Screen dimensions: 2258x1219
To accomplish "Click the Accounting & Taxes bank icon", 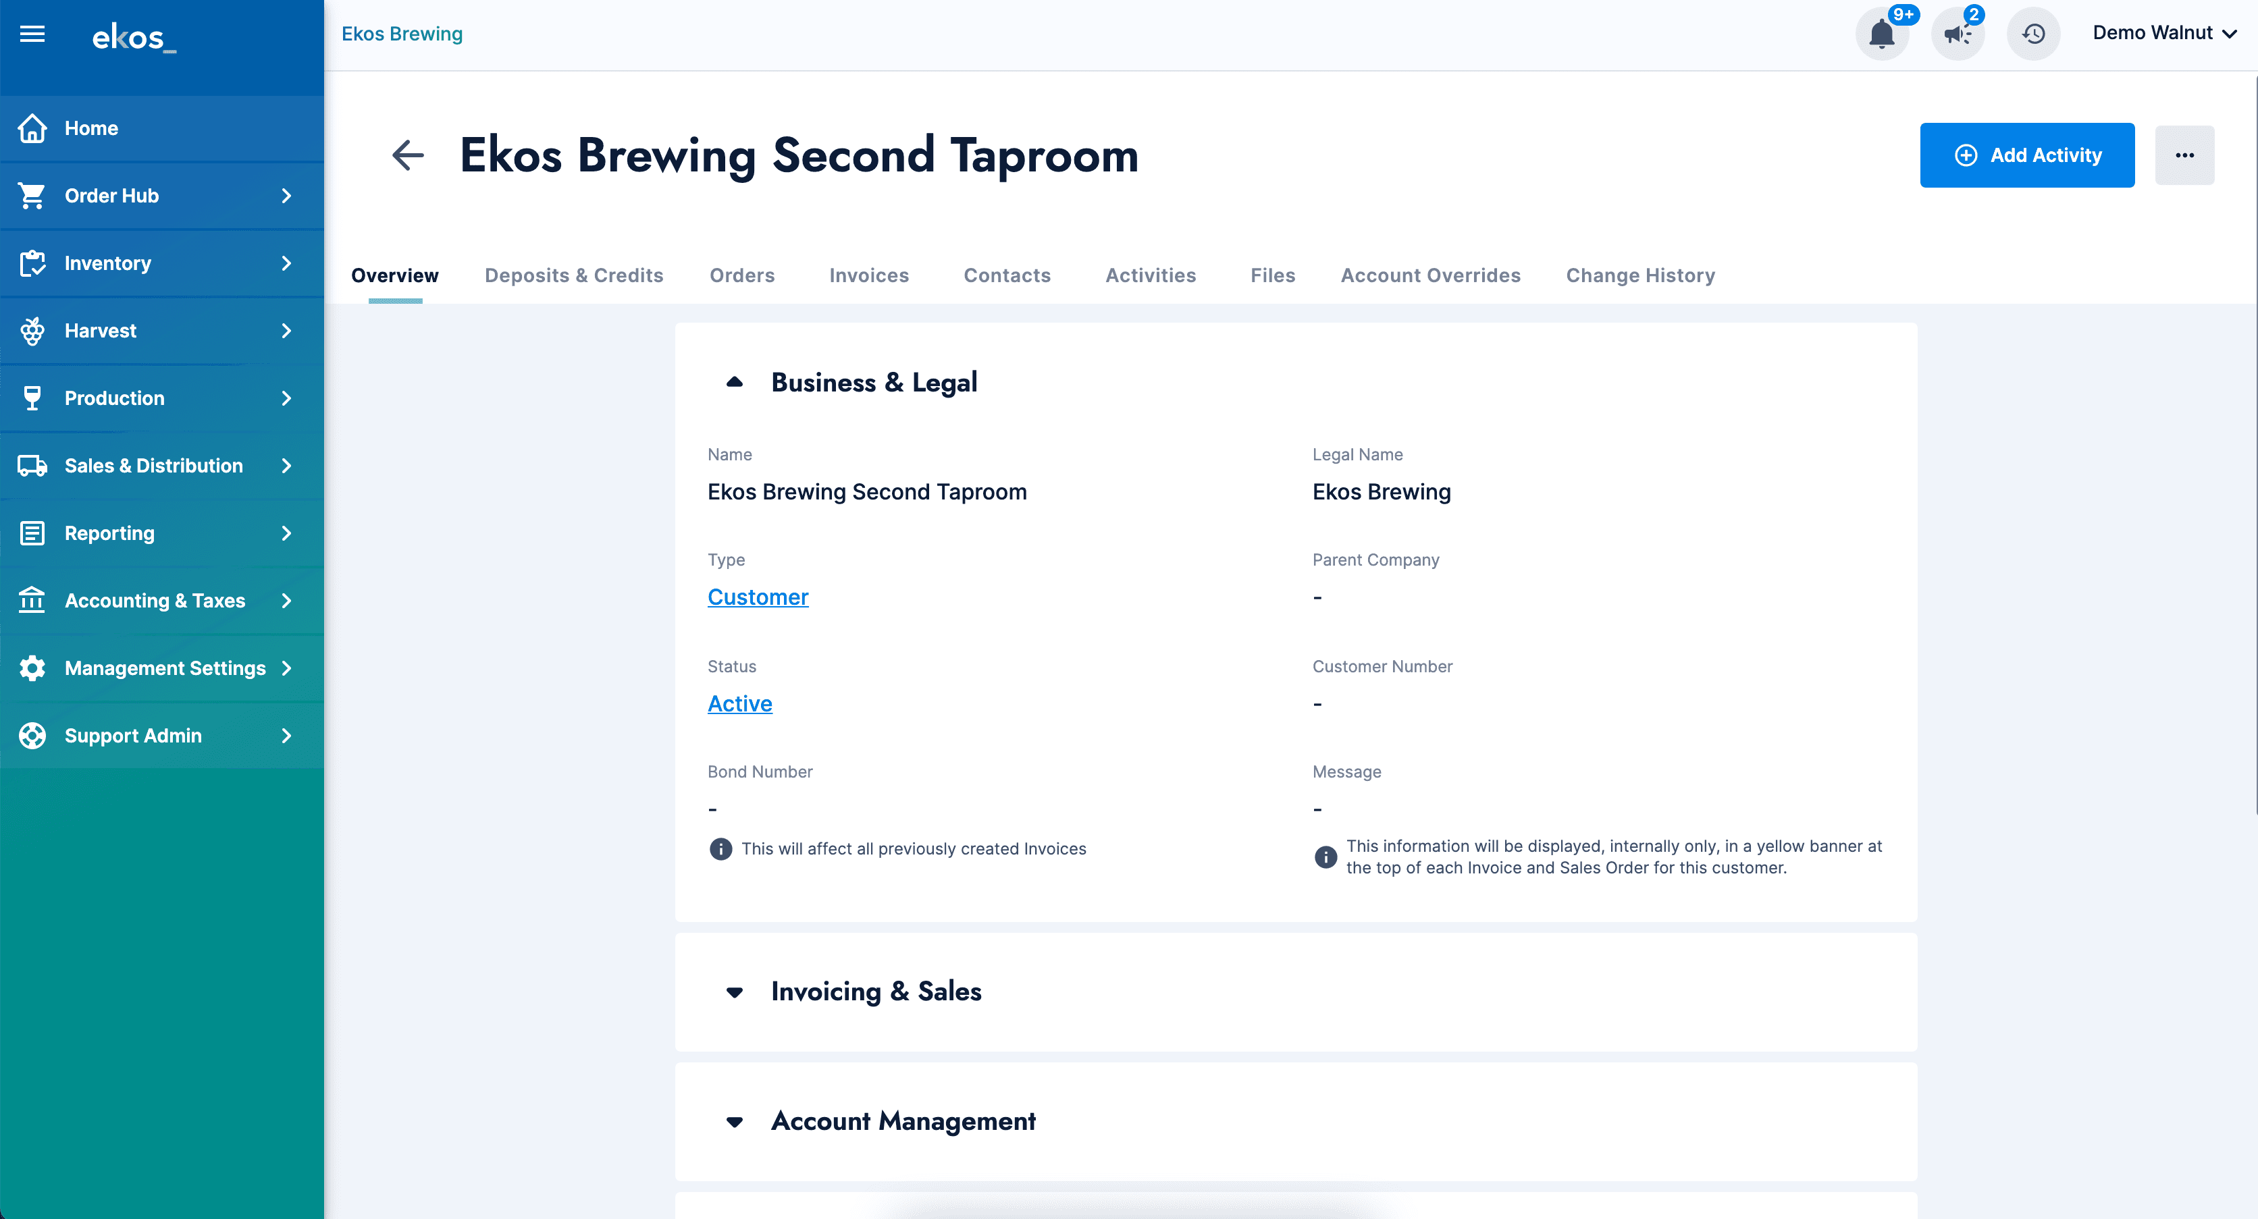I will 32,600.
